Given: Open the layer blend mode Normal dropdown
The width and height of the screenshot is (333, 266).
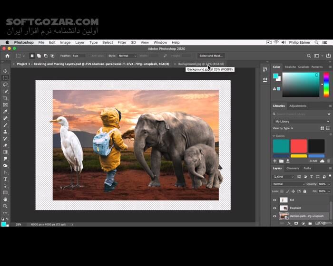Looking at the screenshot, I should click(x=288, y=184).
